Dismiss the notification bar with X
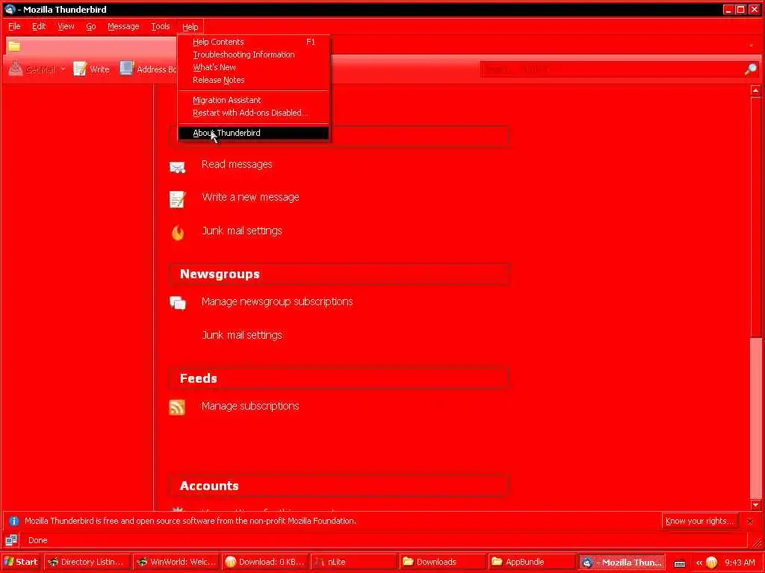Viewport: 765px width, 573px height. [750, 522]
